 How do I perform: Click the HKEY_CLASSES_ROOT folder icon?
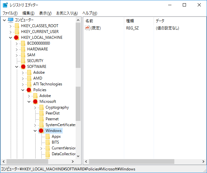point(17,26)
